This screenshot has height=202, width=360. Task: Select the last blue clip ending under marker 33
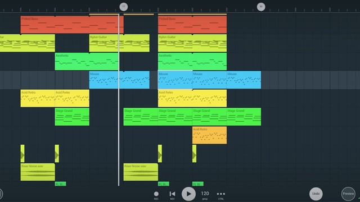(244, 80)
